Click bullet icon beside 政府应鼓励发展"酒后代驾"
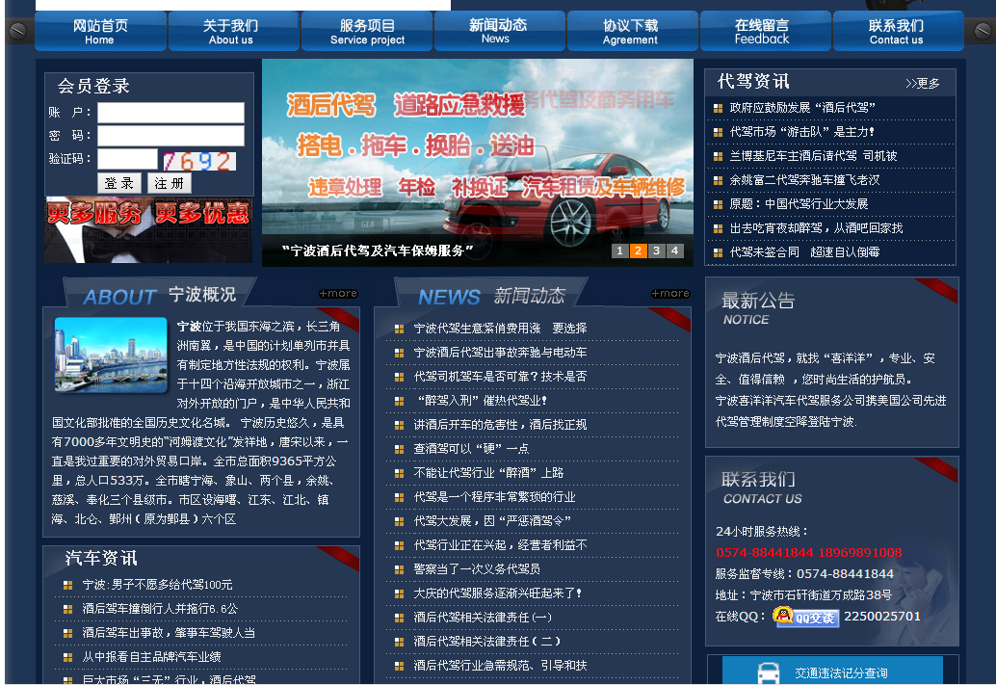 pyautogui.click(x=718, y=108)
